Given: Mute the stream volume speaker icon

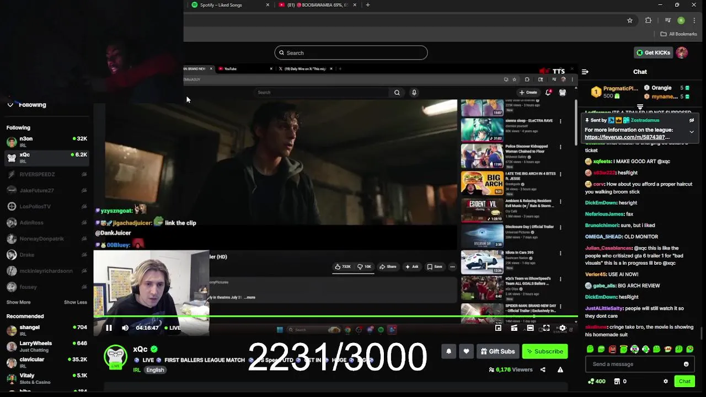Looking at the screenshot, I should click(x=125, y=328).
